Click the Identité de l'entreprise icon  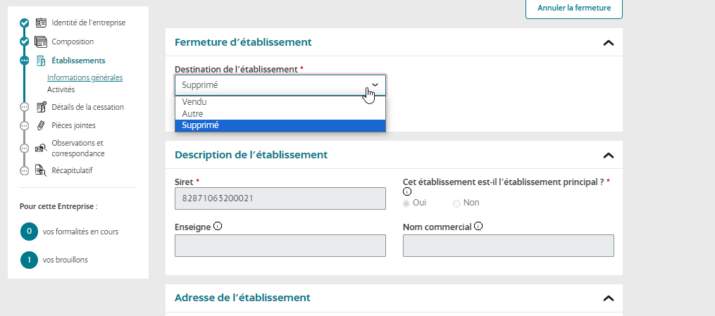pos(41,23)
